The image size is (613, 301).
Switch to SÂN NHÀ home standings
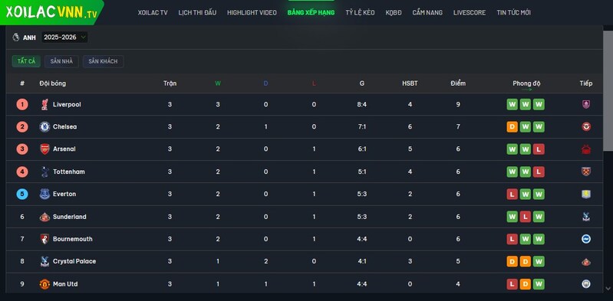tap(61, 61)
